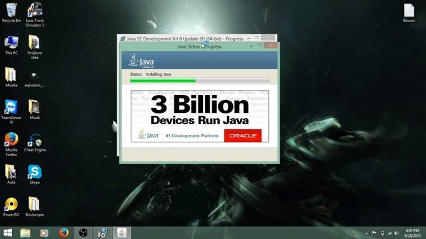426x239 pixels.
Task: Click the battery power tray icon
Action: [382, 233]
